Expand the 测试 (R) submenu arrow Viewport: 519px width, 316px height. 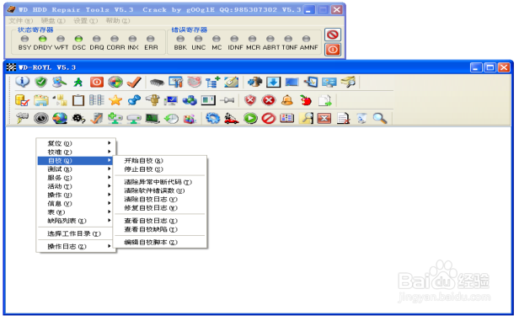click(x=110, y=169)
